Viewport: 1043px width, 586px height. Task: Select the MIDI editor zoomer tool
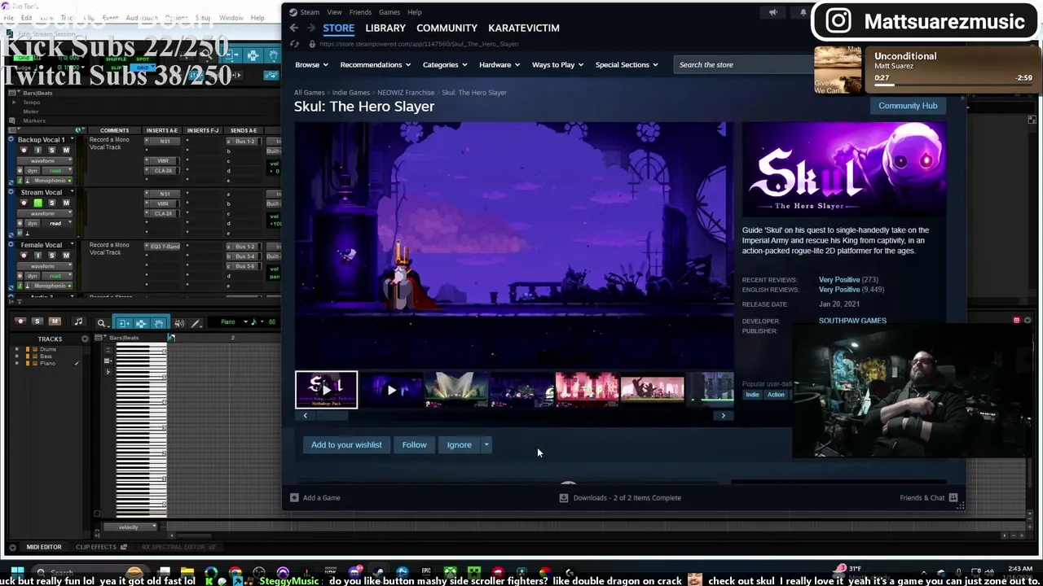pyautogui.click(x=102, y=324)
